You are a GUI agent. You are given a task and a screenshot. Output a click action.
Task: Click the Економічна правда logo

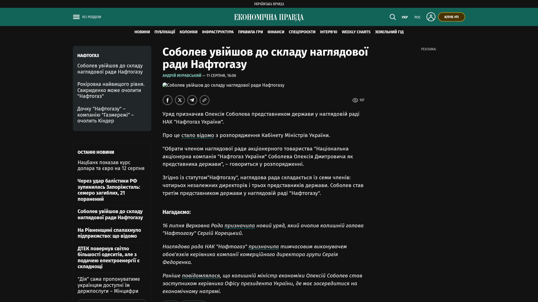pos(269,17)
